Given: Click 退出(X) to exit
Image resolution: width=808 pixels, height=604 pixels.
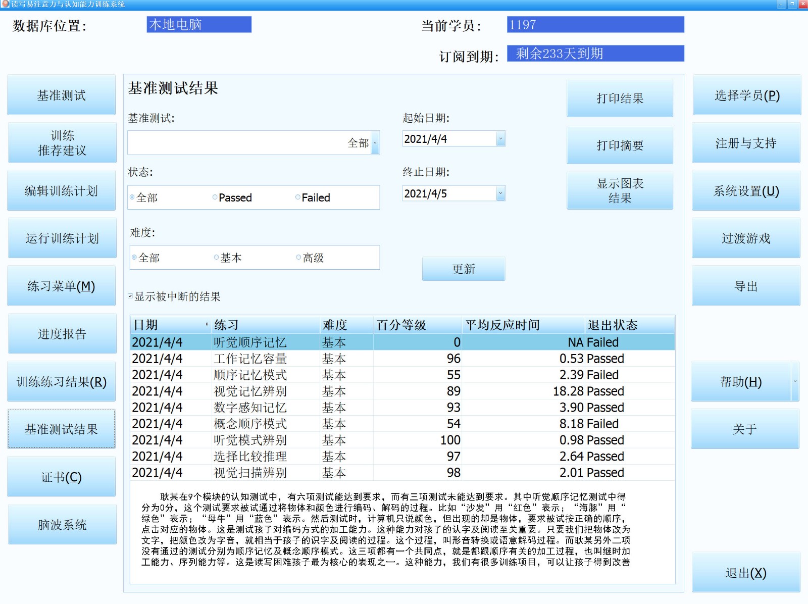Looking at the screenshot, I should pyautogui.click(x=746, y=572).
